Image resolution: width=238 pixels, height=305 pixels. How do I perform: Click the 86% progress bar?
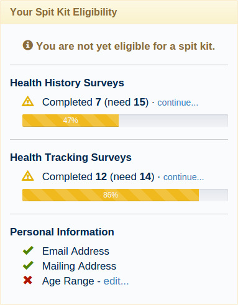click(125, 195)
